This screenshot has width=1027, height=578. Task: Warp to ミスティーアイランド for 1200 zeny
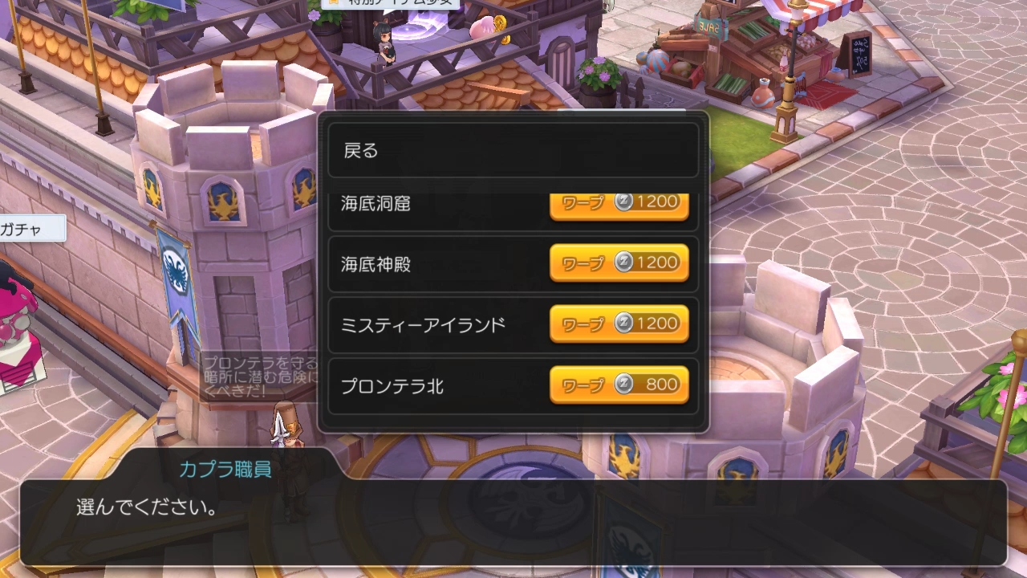pyautogui.click(x=619, y=324)
